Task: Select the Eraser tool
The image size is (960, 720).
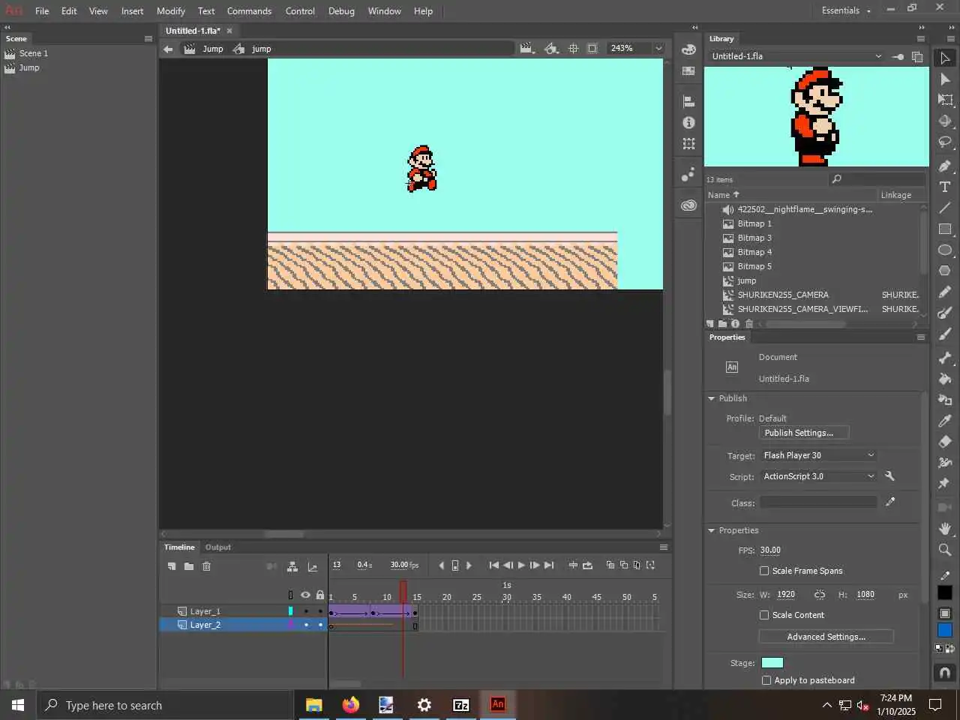Action: coord(945,442)
